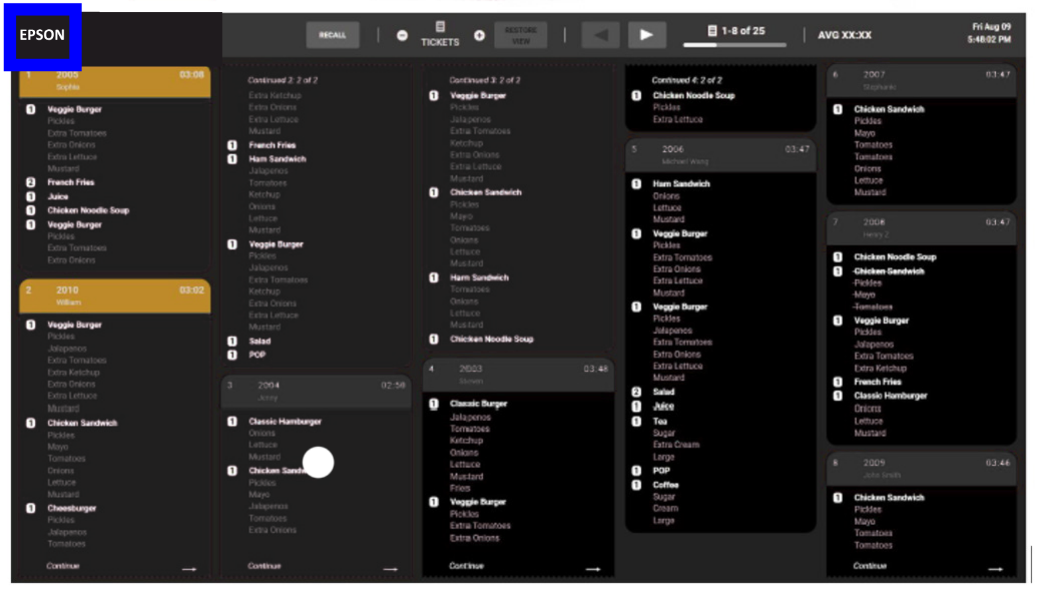Tap the "Chicken Sandwich" item in ticket 2009
This screenshot has height=594, width=1044.
pyautogui.click(x=889, y=497)
